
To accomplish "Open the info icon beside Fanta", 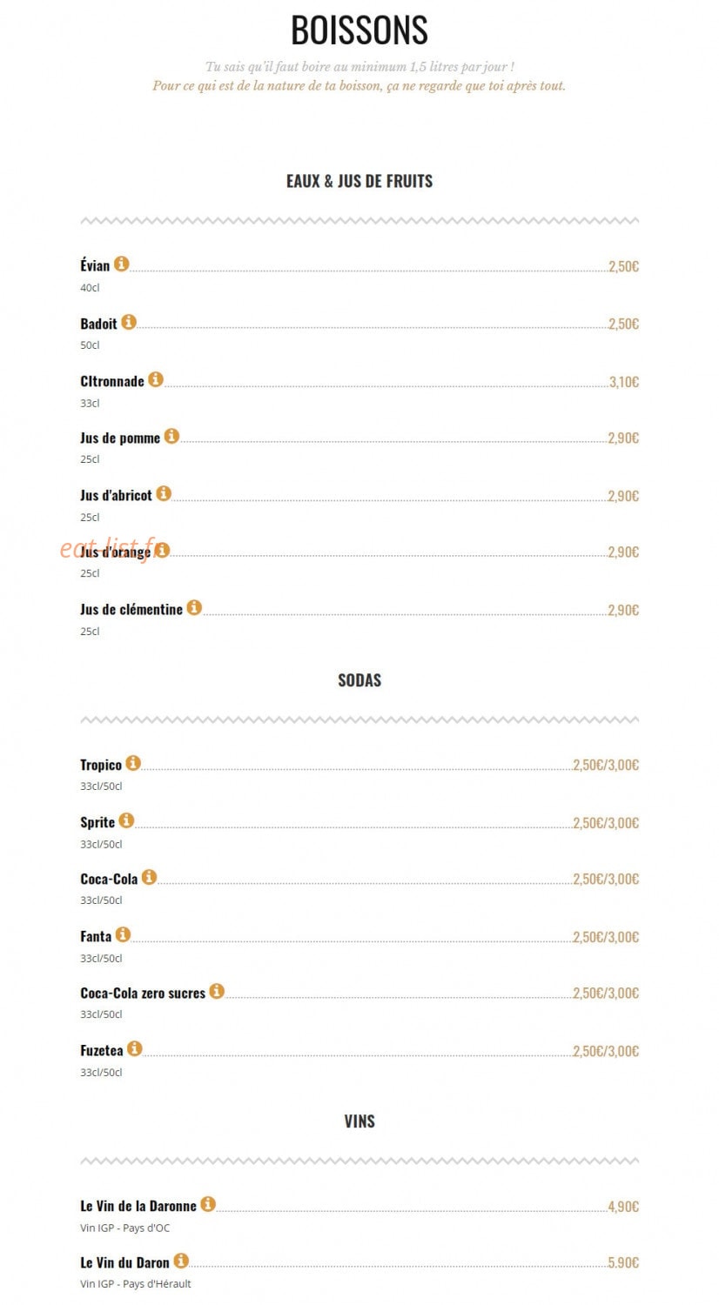I will [x=123, y=934].
